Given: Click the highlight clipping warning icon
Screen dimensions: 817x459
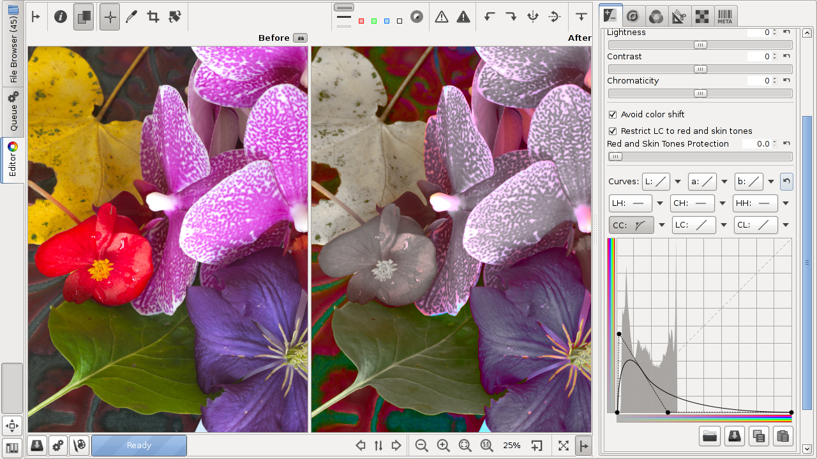Looking at the screenshot, I should click(x=463, y=17).
